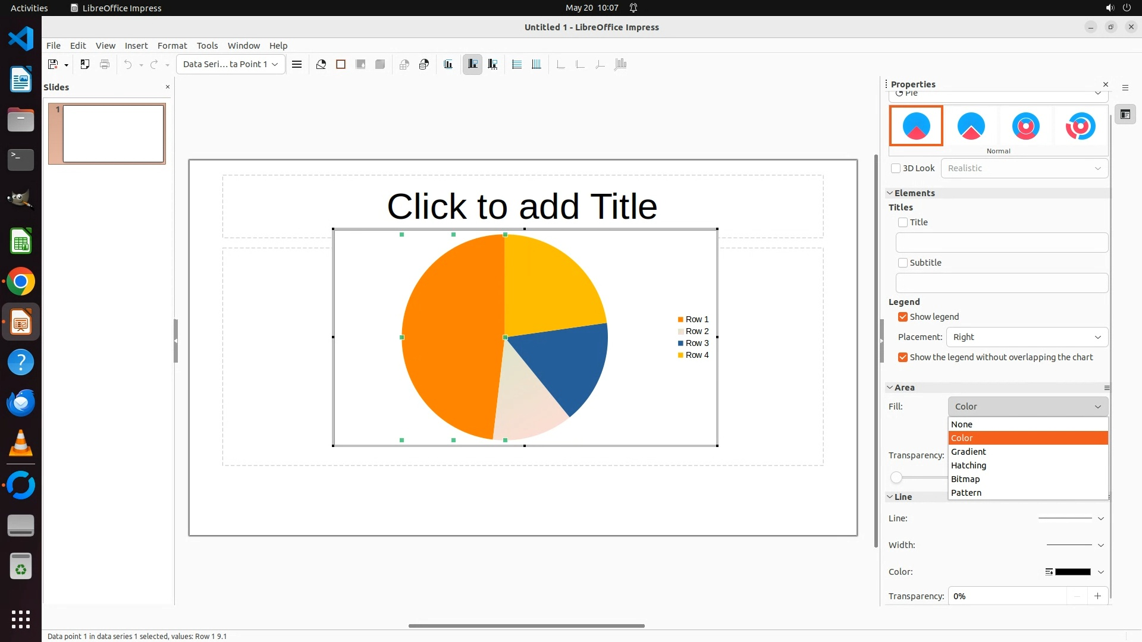The image size is (1142, 642).
Task: Select Hatching fill option
Action: (x=968, y=465)
